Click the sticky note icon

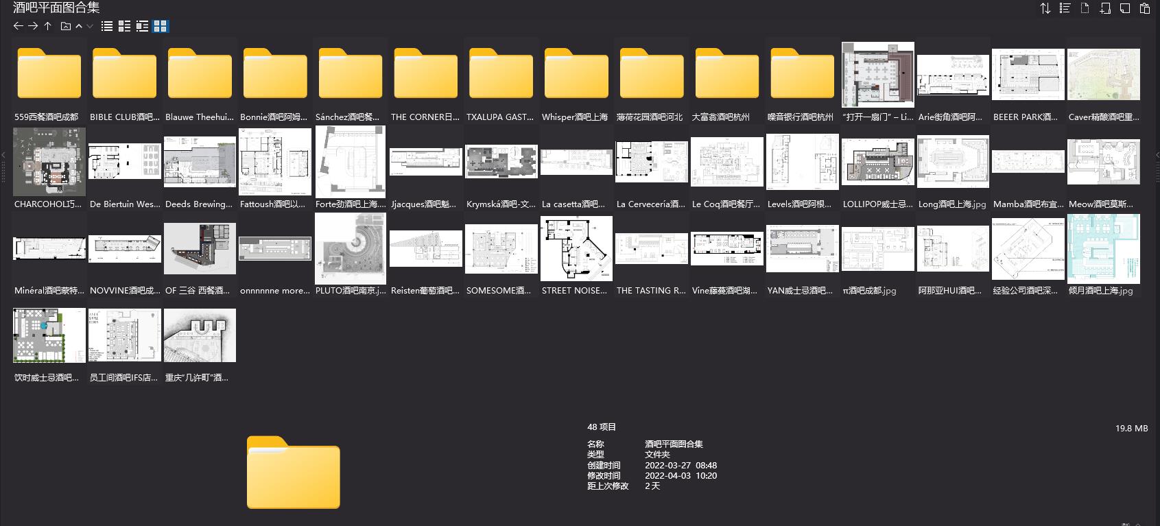(x=1125, y=8)
